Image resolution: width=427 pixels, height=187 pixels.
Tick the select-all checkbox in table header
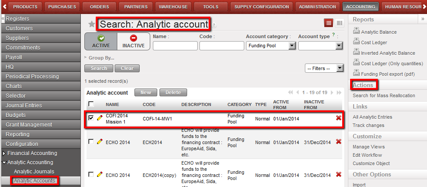tap(91, 104)
